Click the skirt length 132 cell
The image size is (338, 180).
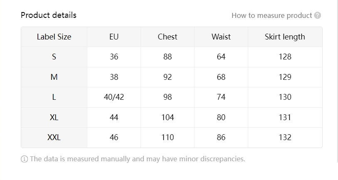(285, 138)
